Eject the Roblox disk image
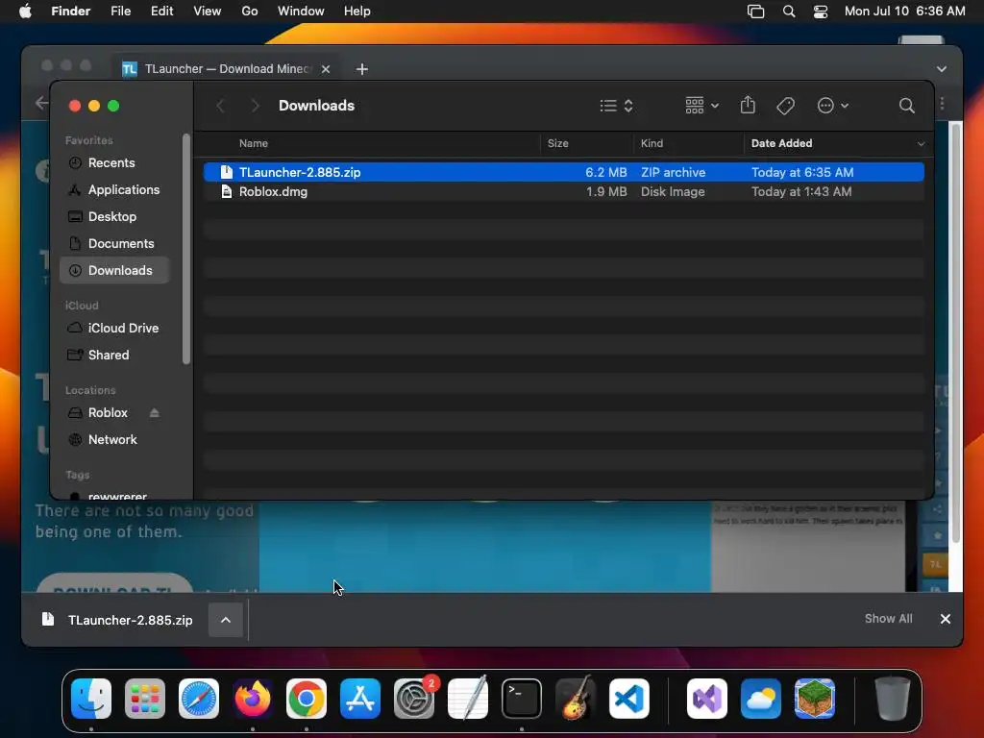The height and width of the screenshot is (738, 984). (155, 413)
